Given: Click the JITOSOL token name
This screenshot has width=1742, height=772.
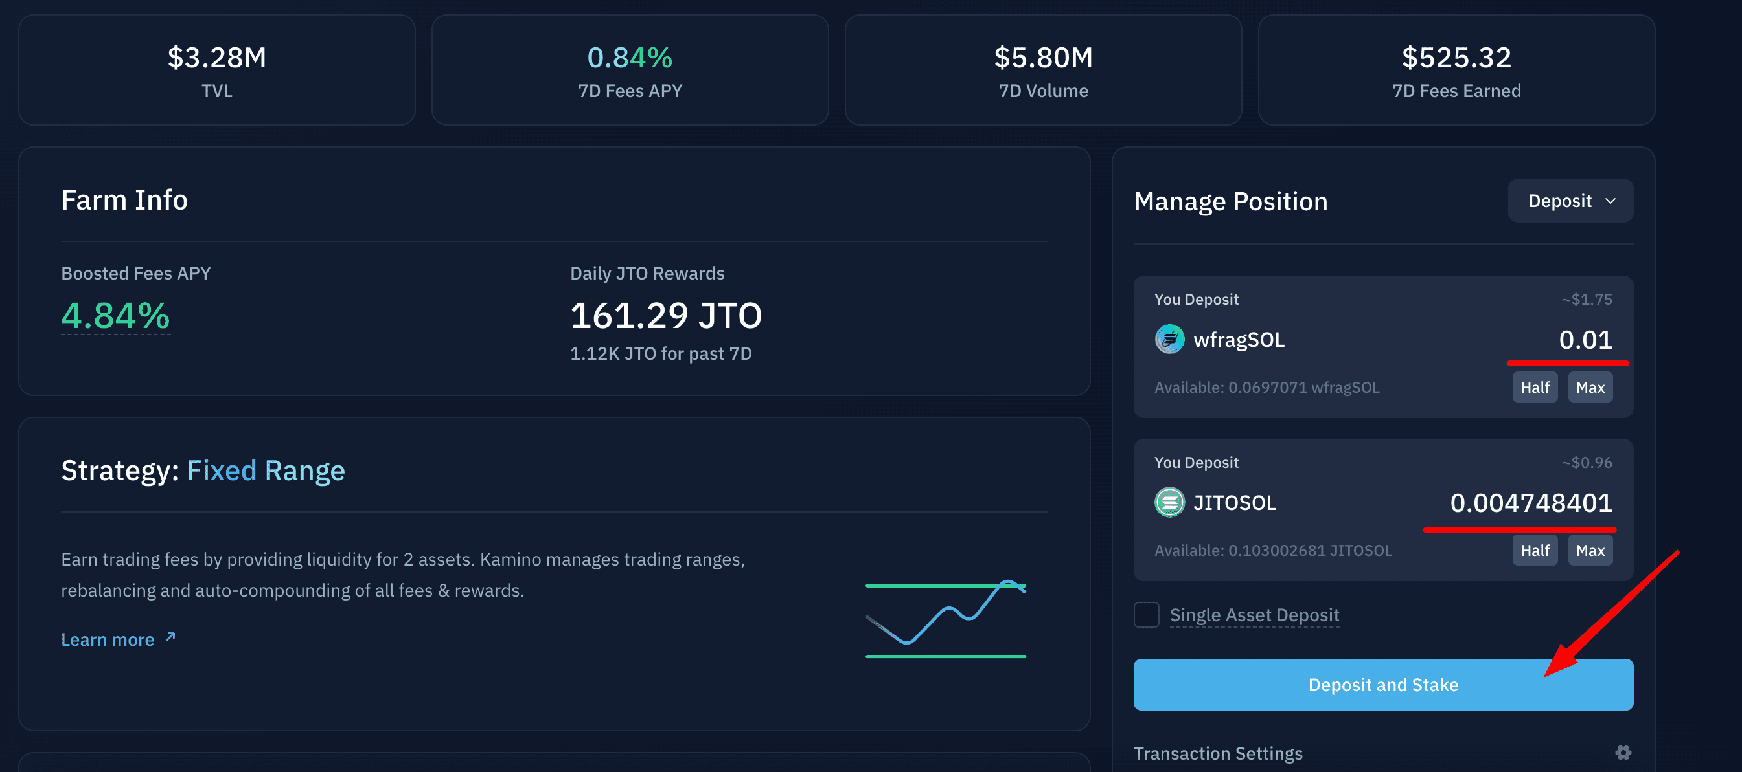Looking at the screenshot, I should [1235, 503].
